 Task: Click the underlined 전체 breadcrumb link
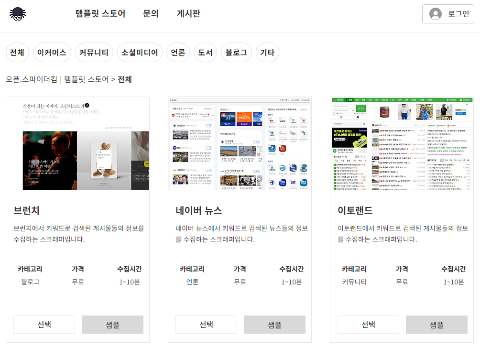[x=125, y=79]
